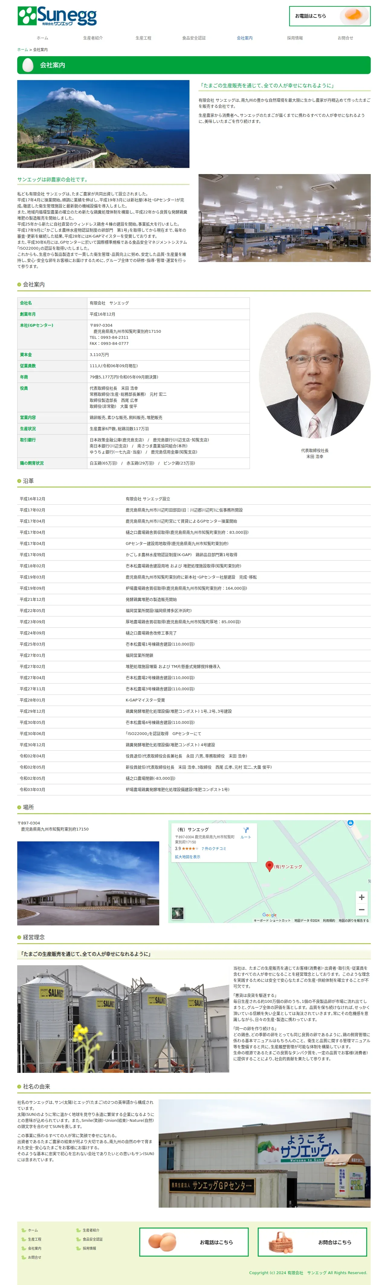Click footer お電話はこちら egg banner
The width and height of the screenshot is (388, 1285).
pos(193,1241)
